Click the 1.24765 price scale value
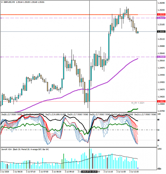The image size is (166, 174). click(x=161, y=111)
